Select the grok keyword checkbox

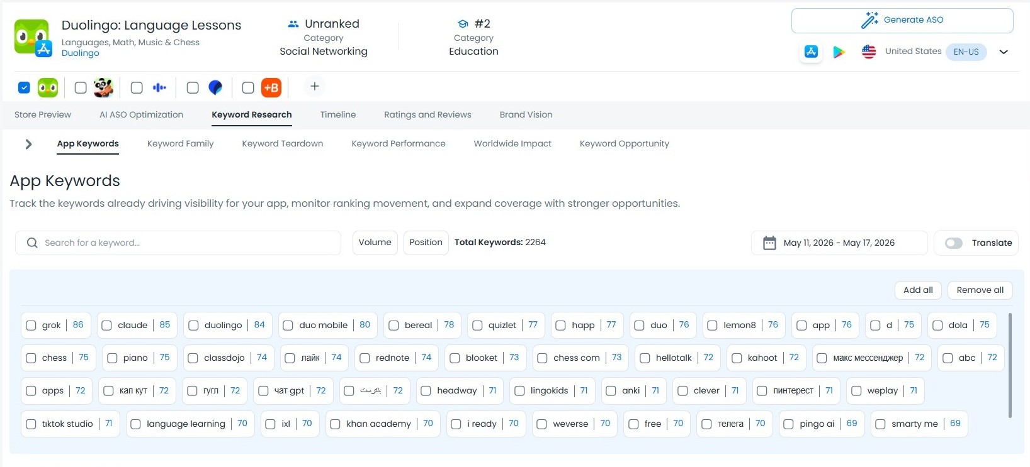point(31,325)
